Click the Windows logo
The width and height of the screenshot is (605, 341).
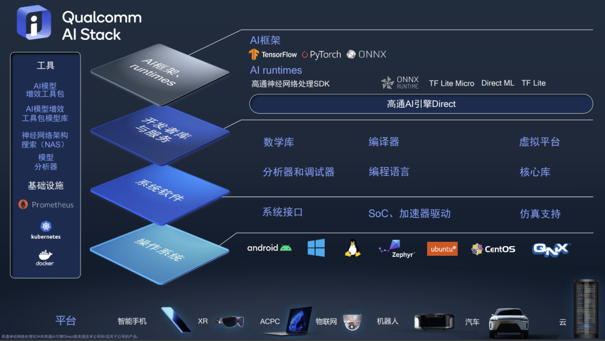[x=316, y=248]
